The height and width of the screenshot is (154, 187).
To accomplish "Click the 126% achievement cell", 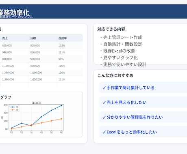I will coord(62,73).
